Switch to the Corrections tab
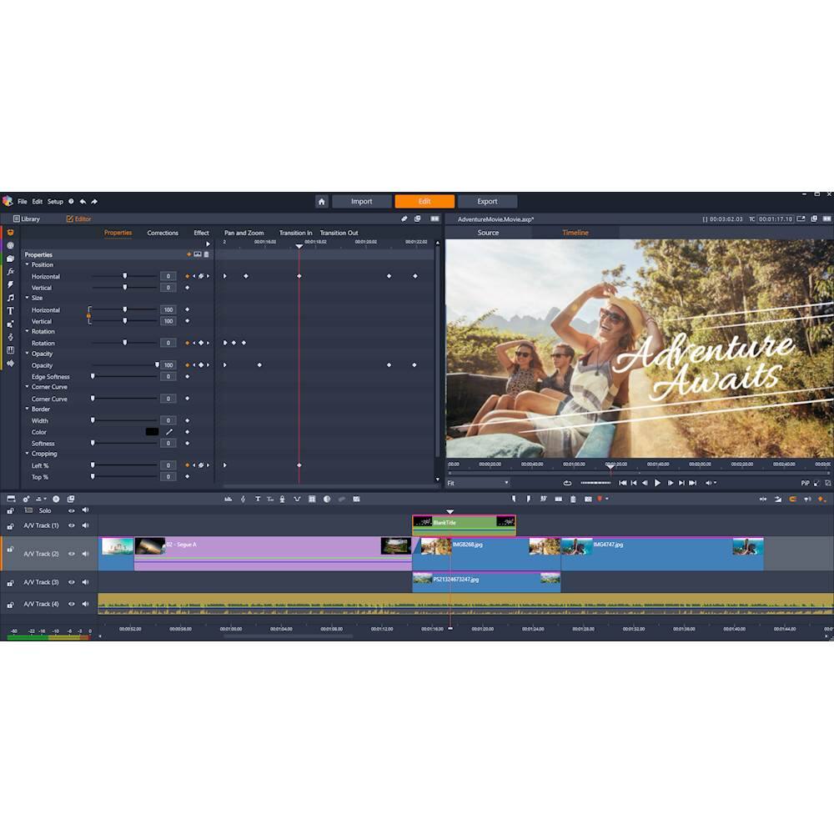The image size is (834, 834). (163, 233)
